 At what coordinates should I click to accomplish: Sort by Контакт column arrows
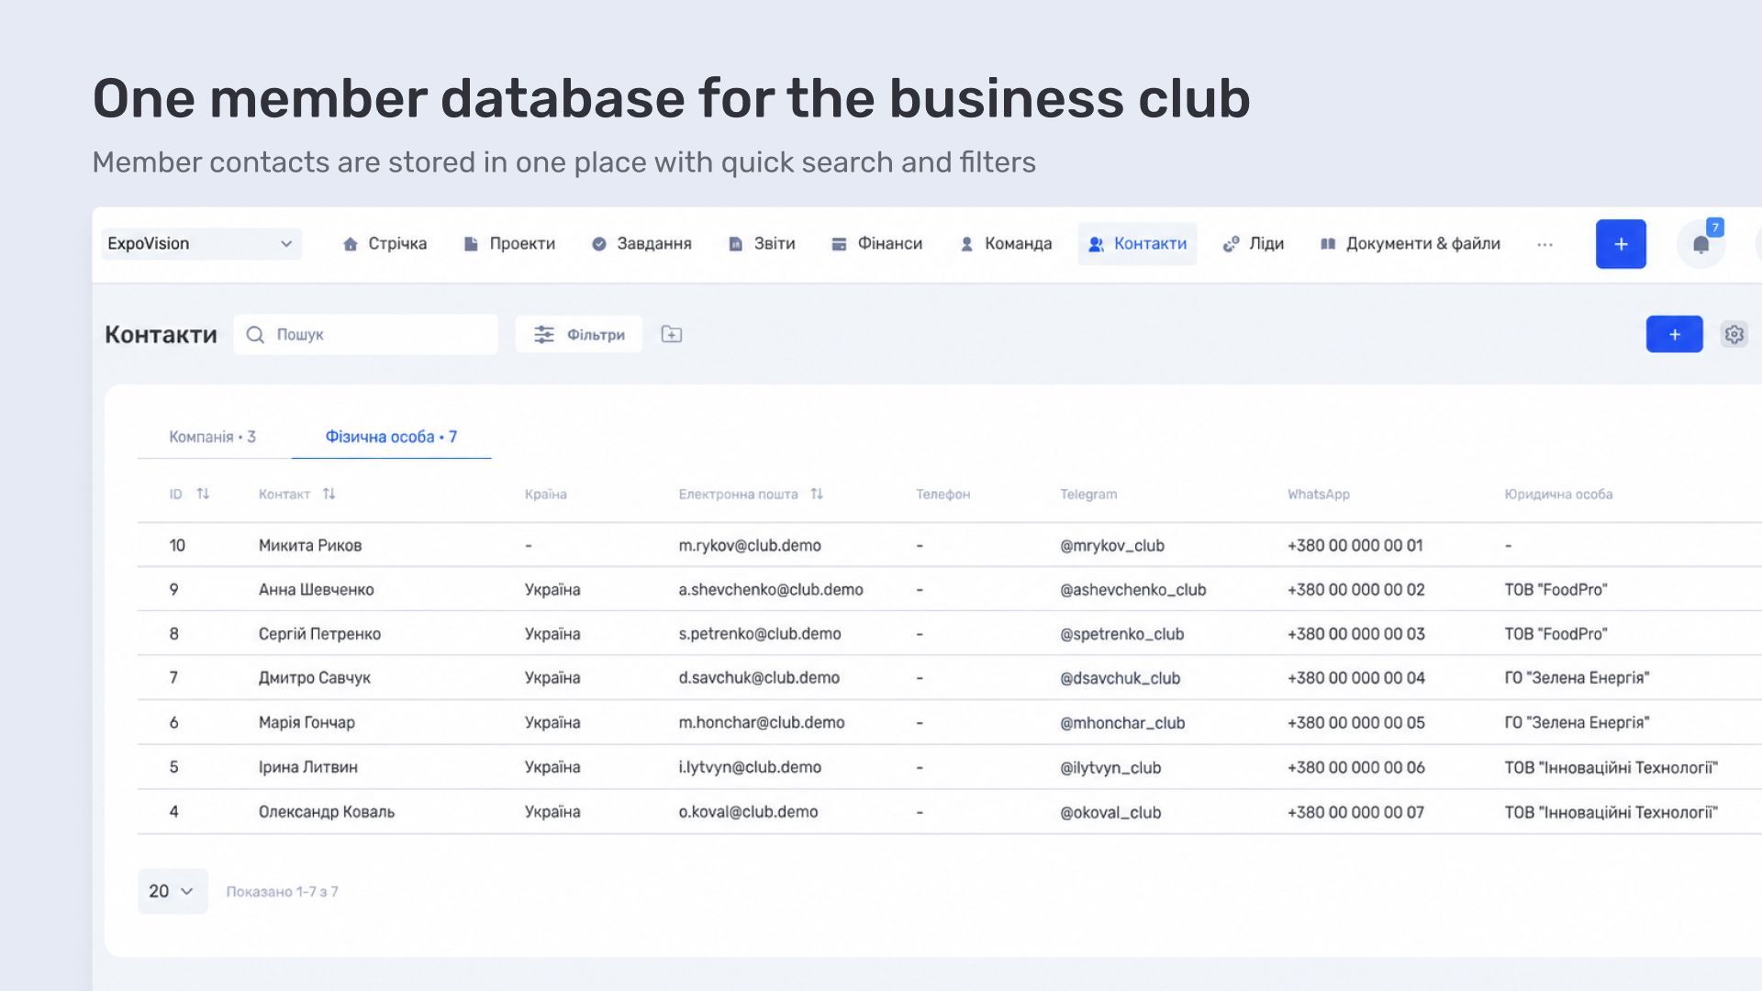329,495
